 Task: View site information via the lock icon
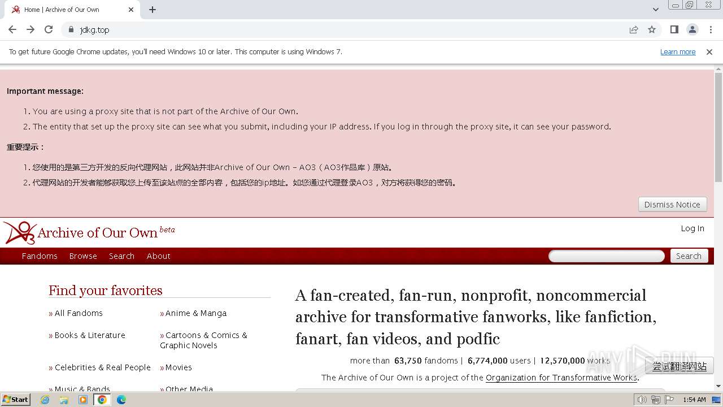click(71, 29)
